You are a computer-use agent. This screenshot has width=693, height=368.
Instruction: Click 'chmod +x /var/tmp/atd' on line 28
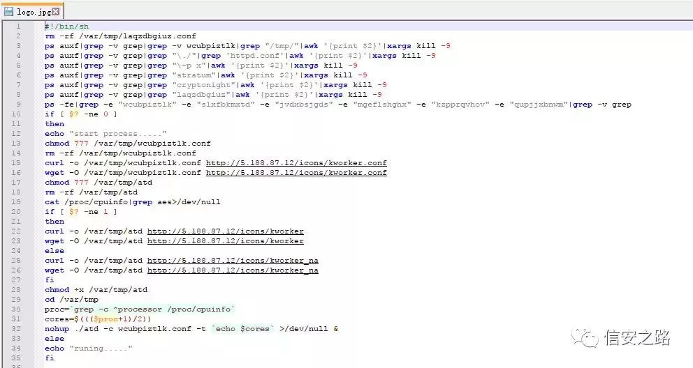coord(96,290)
